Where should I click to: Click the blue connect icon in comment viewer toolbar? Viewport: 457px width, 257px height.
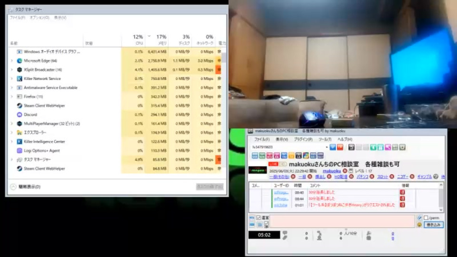333,147
